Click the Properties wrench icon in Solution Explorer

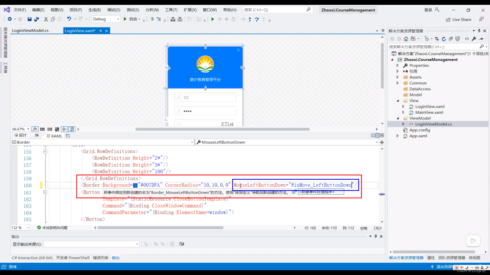pyautogui.click(x=474, y=39)
